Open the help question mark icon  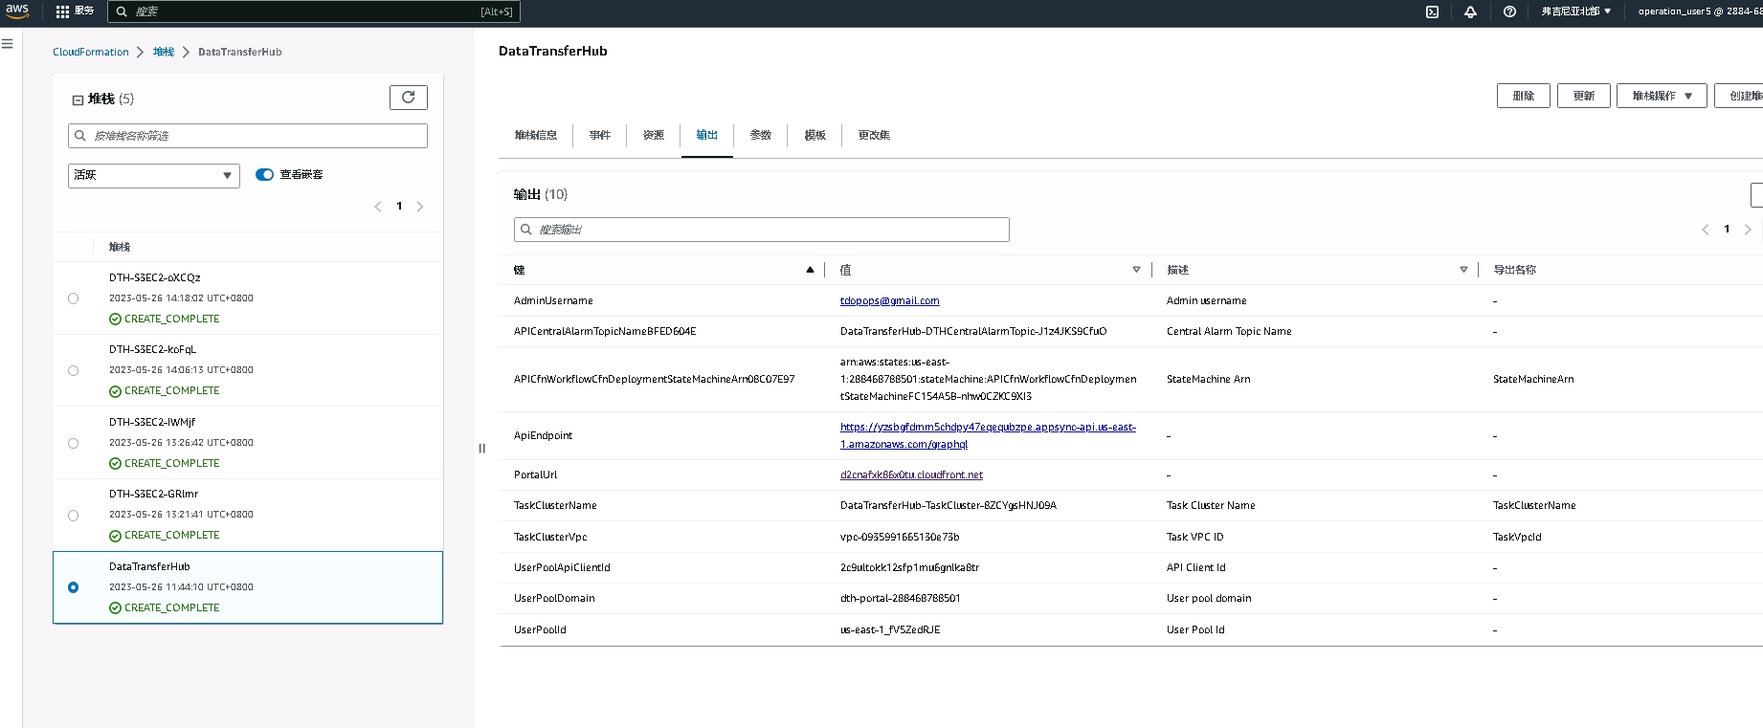pyautogui.click(x=1509, y=11)
